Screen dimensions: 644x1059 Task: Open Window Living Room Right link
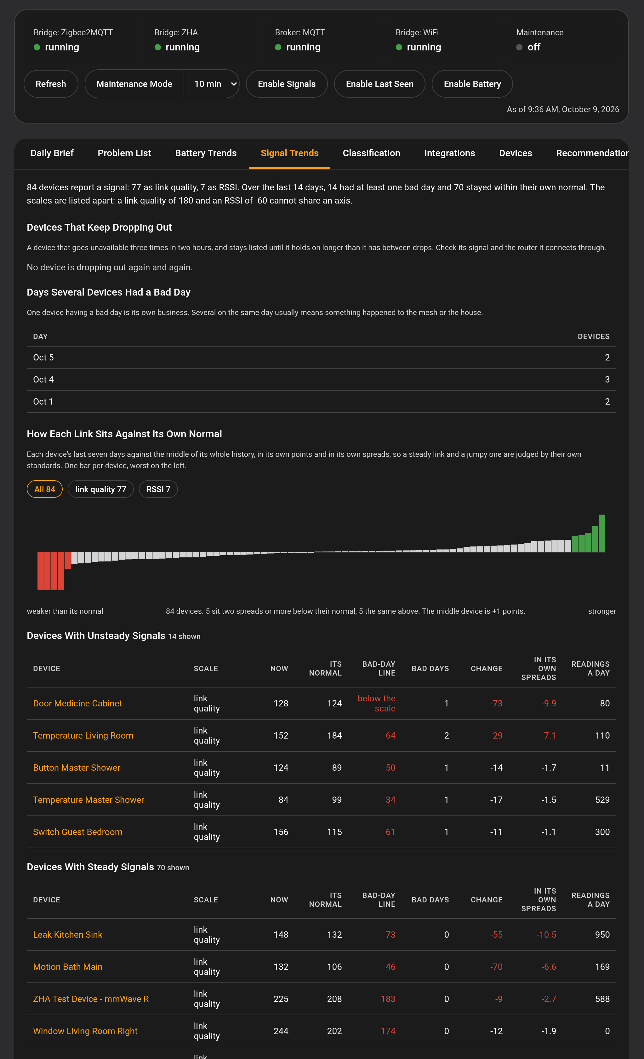[x=85, y=1031]
